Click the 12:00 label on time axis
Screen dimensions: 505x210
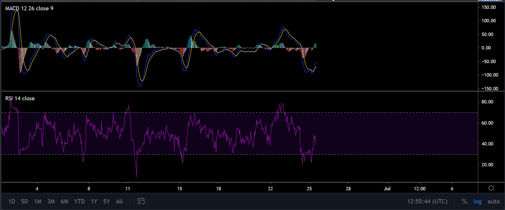420,189
